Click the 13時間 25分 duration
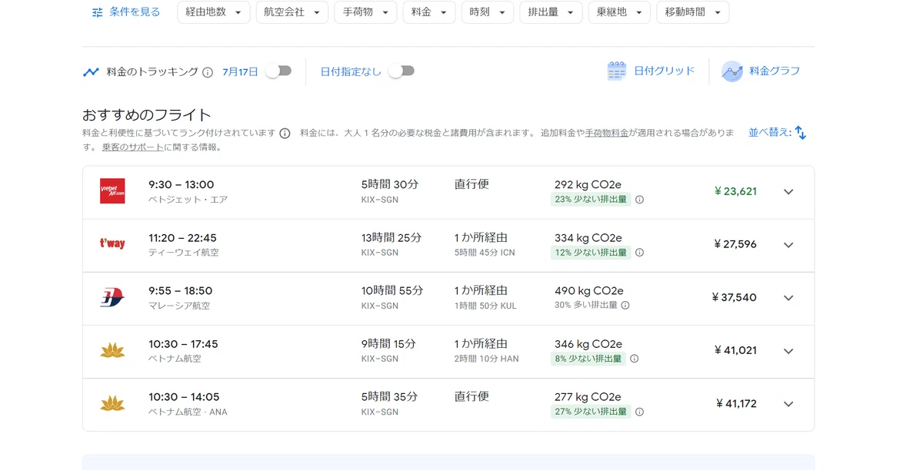 pos(392,237)
